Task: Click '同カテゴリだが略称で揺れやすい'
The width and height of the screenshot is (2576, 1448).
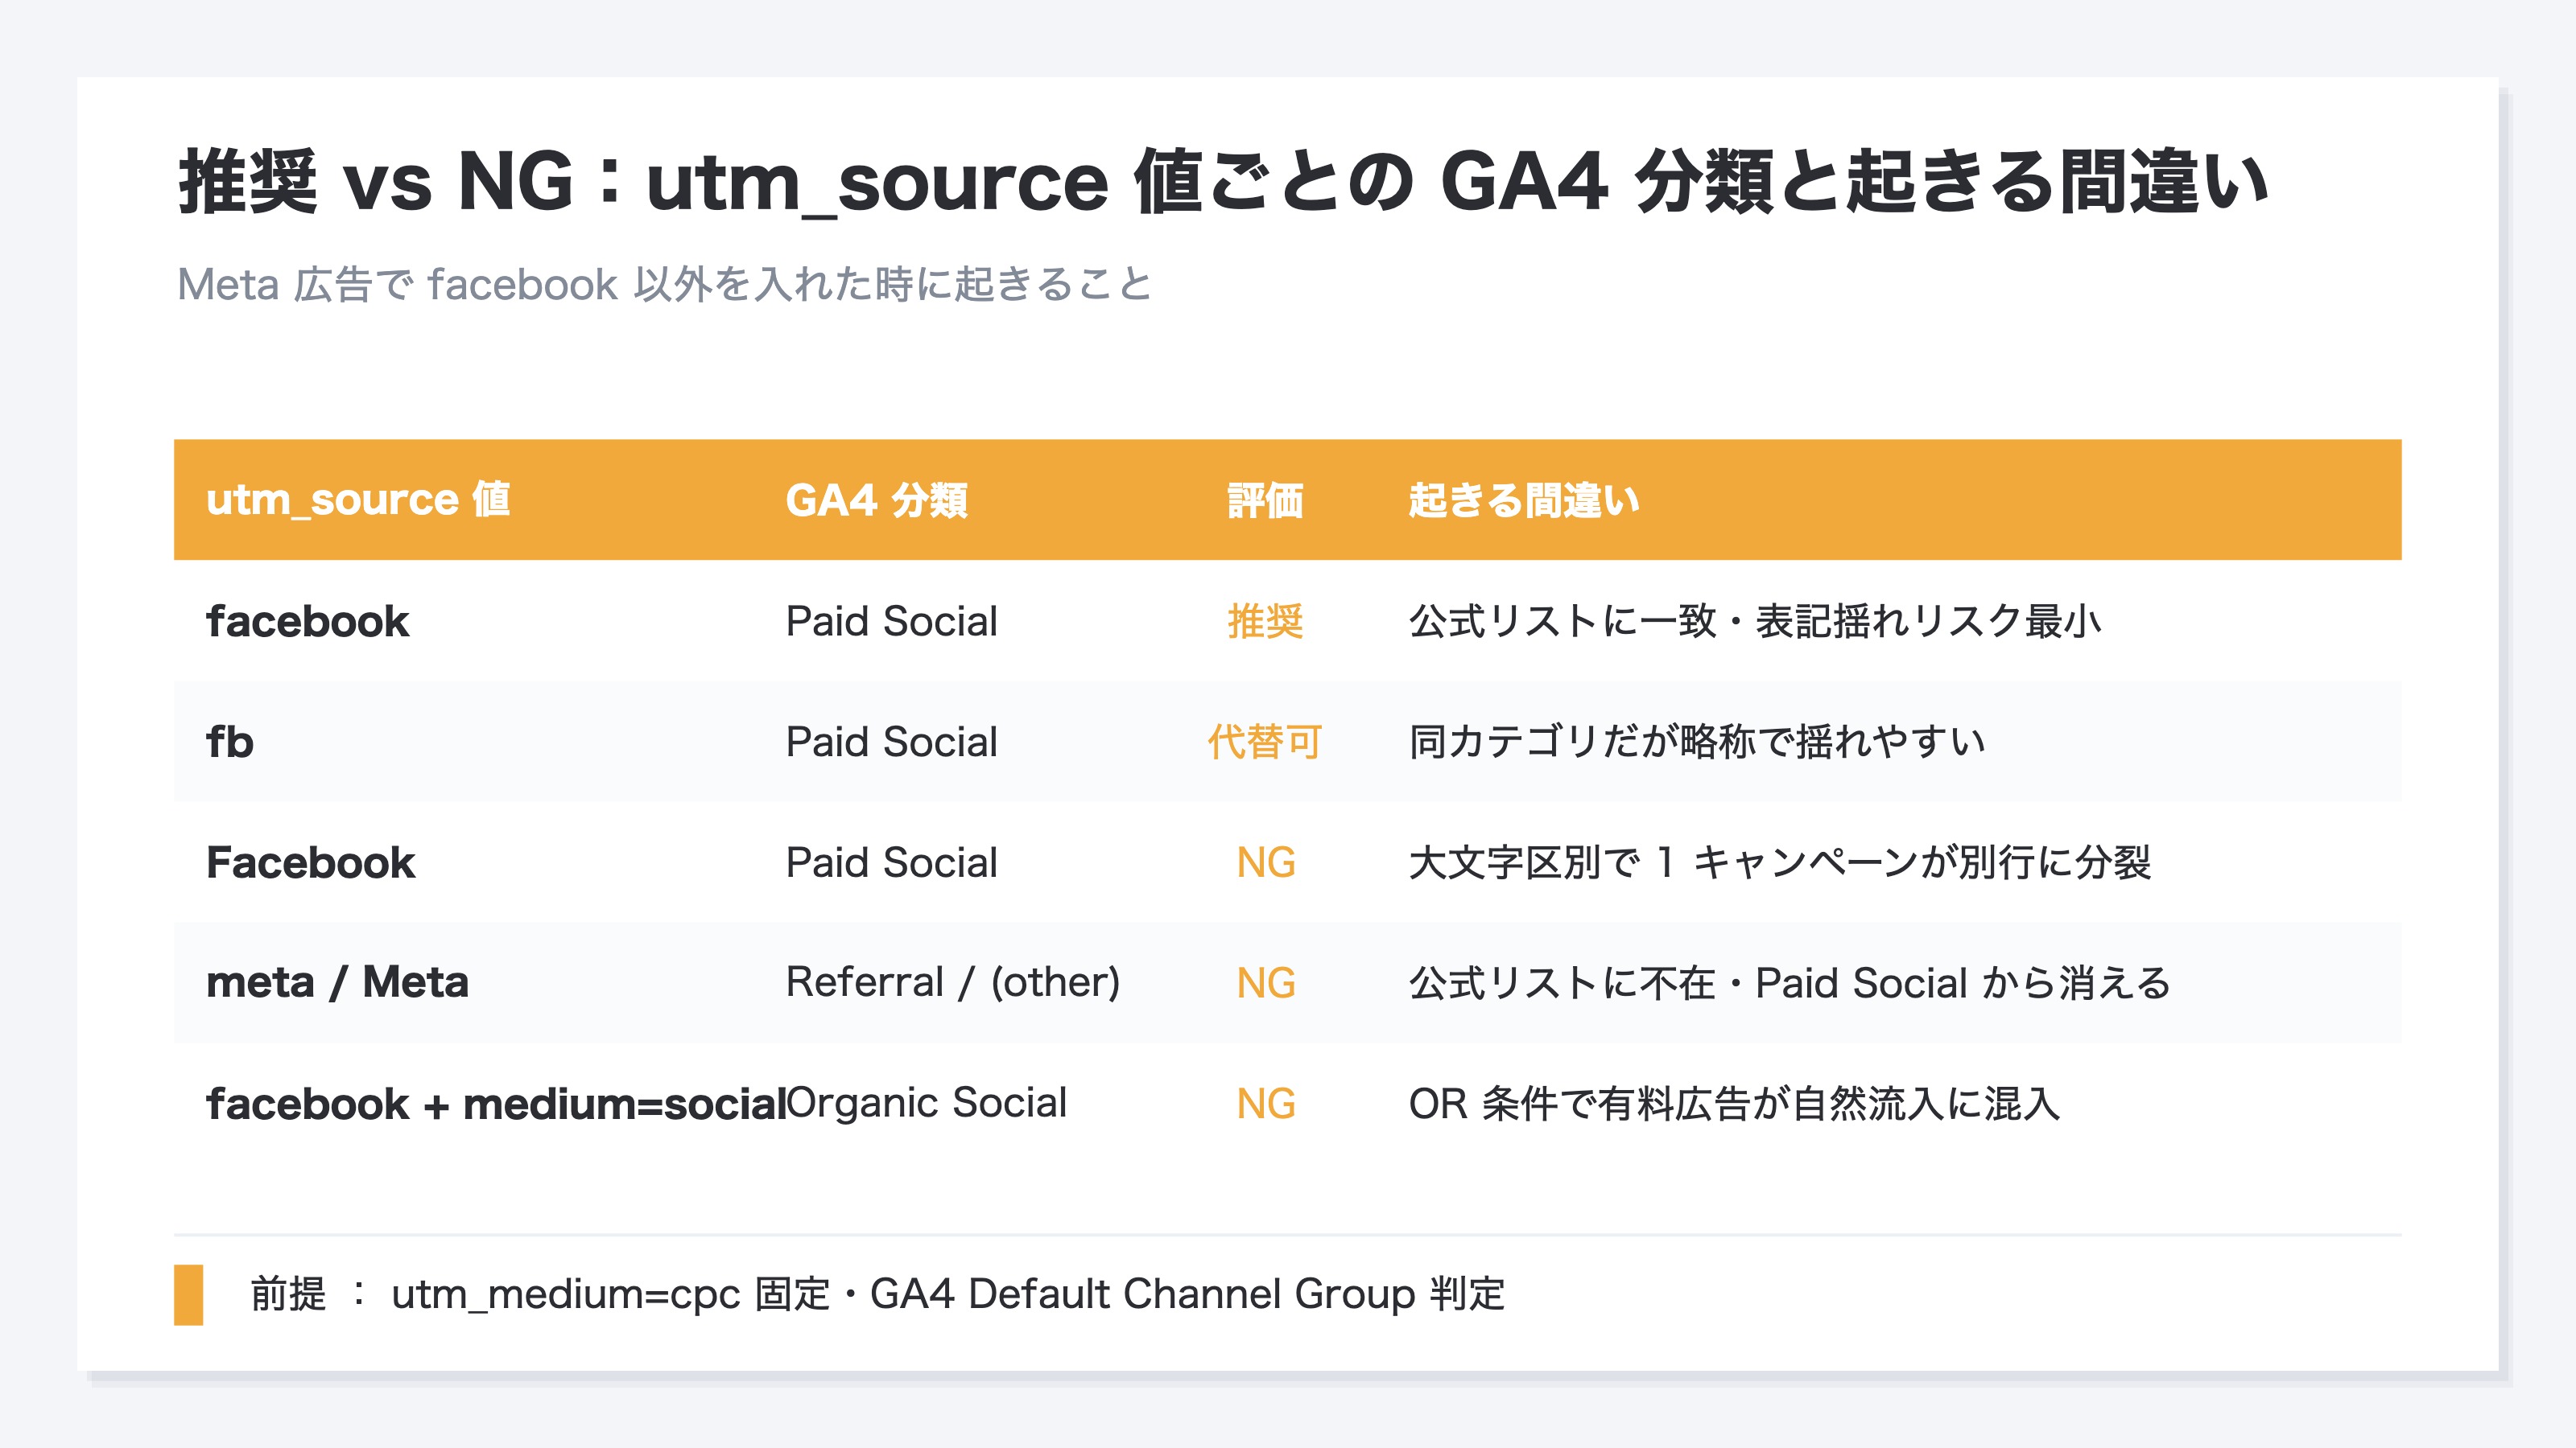Action: 1697,742
